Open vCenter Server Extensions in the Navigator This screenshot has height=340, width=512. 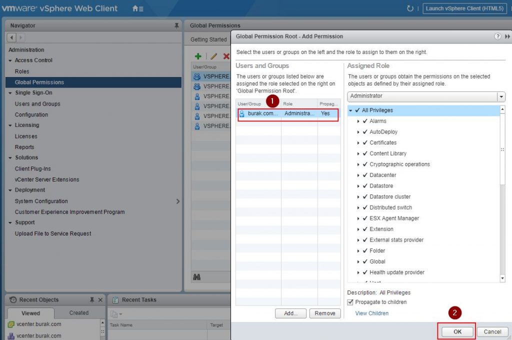pos(47,179)
